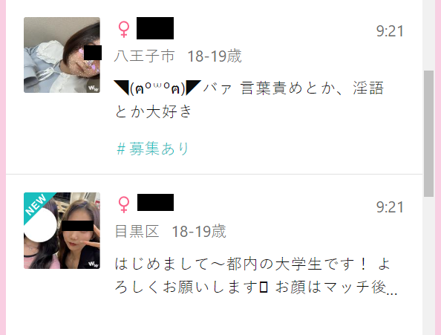This screenshot has width=441, height=335.
Task: Click the 18-19歳 age label beside 八王子市
Action: tap(215, 56)
